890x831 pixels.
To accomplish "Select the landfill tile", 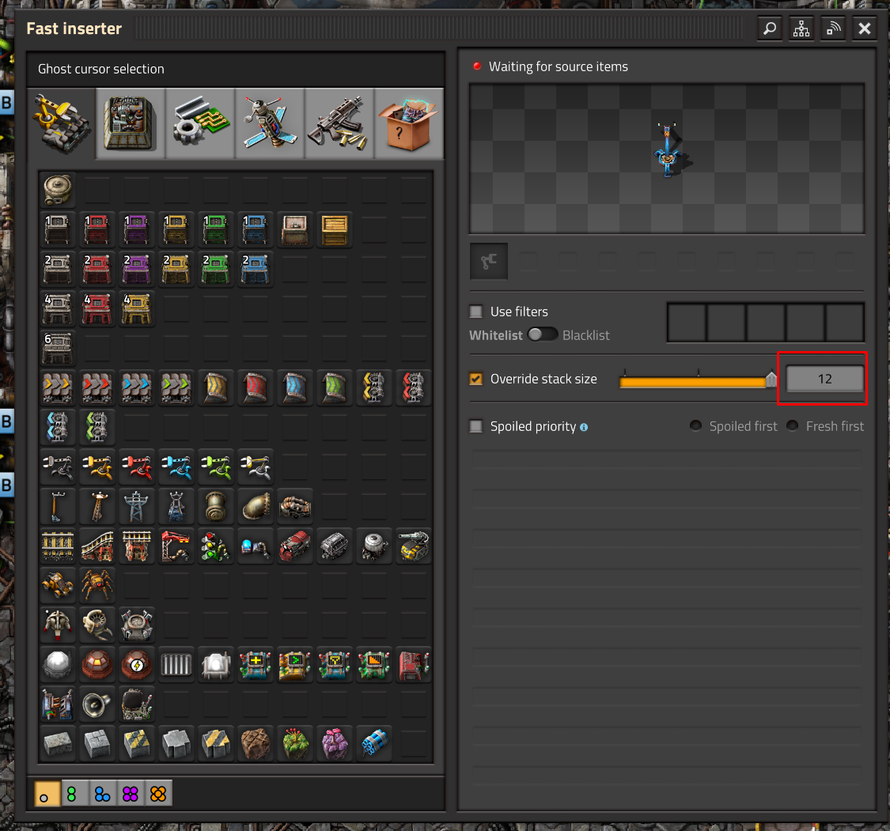I will coord(256,744).
